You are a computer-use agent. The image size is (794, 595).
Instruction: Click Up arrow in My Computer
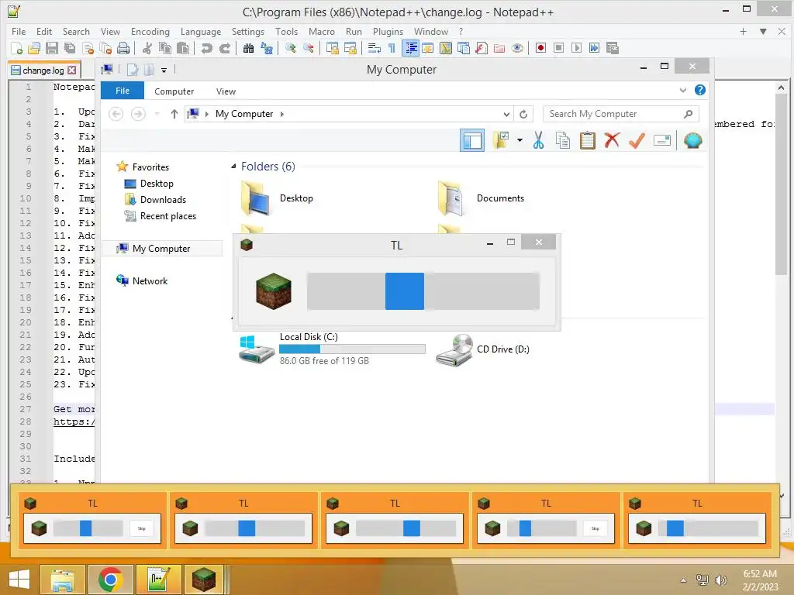click(174, 114)
